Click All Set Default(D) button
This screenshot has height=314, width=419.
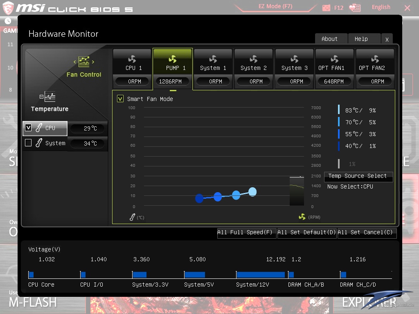307,233
